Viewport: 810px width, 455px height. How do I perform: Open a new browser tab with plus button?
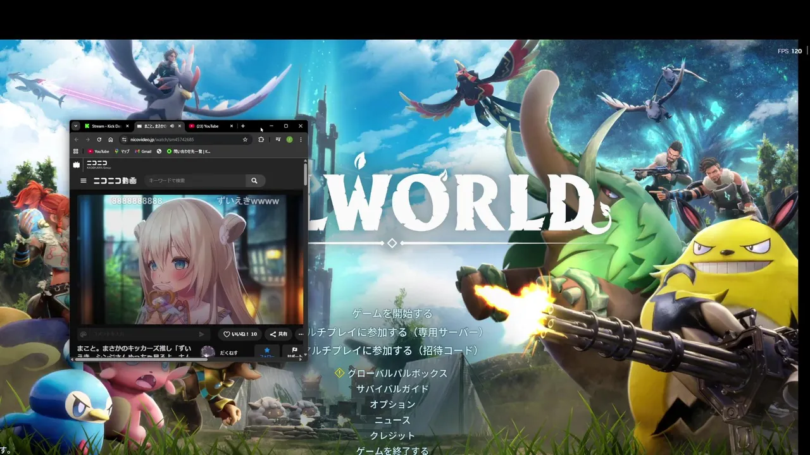(243, 126)
